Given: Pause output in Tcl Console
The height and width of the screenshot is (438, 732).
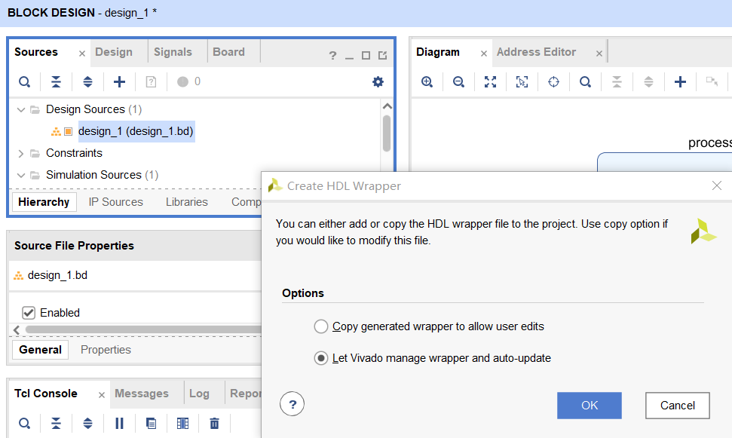Looking at the screenshot, I should (x=120, y=424).
